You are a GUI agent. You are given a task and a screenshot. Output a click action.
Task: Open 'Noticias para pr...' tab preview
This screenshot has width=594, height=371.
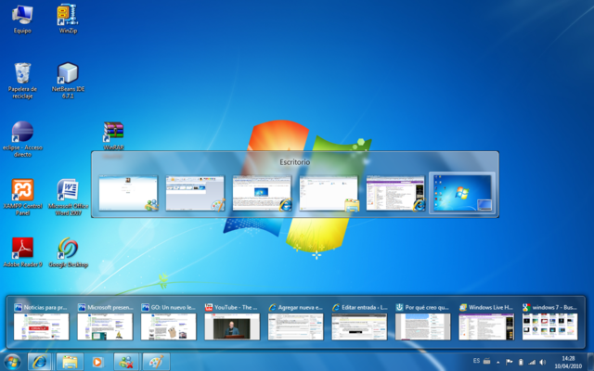tap(41, 322)
